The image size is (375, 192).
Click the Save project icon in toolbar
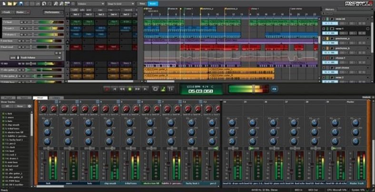22,3
